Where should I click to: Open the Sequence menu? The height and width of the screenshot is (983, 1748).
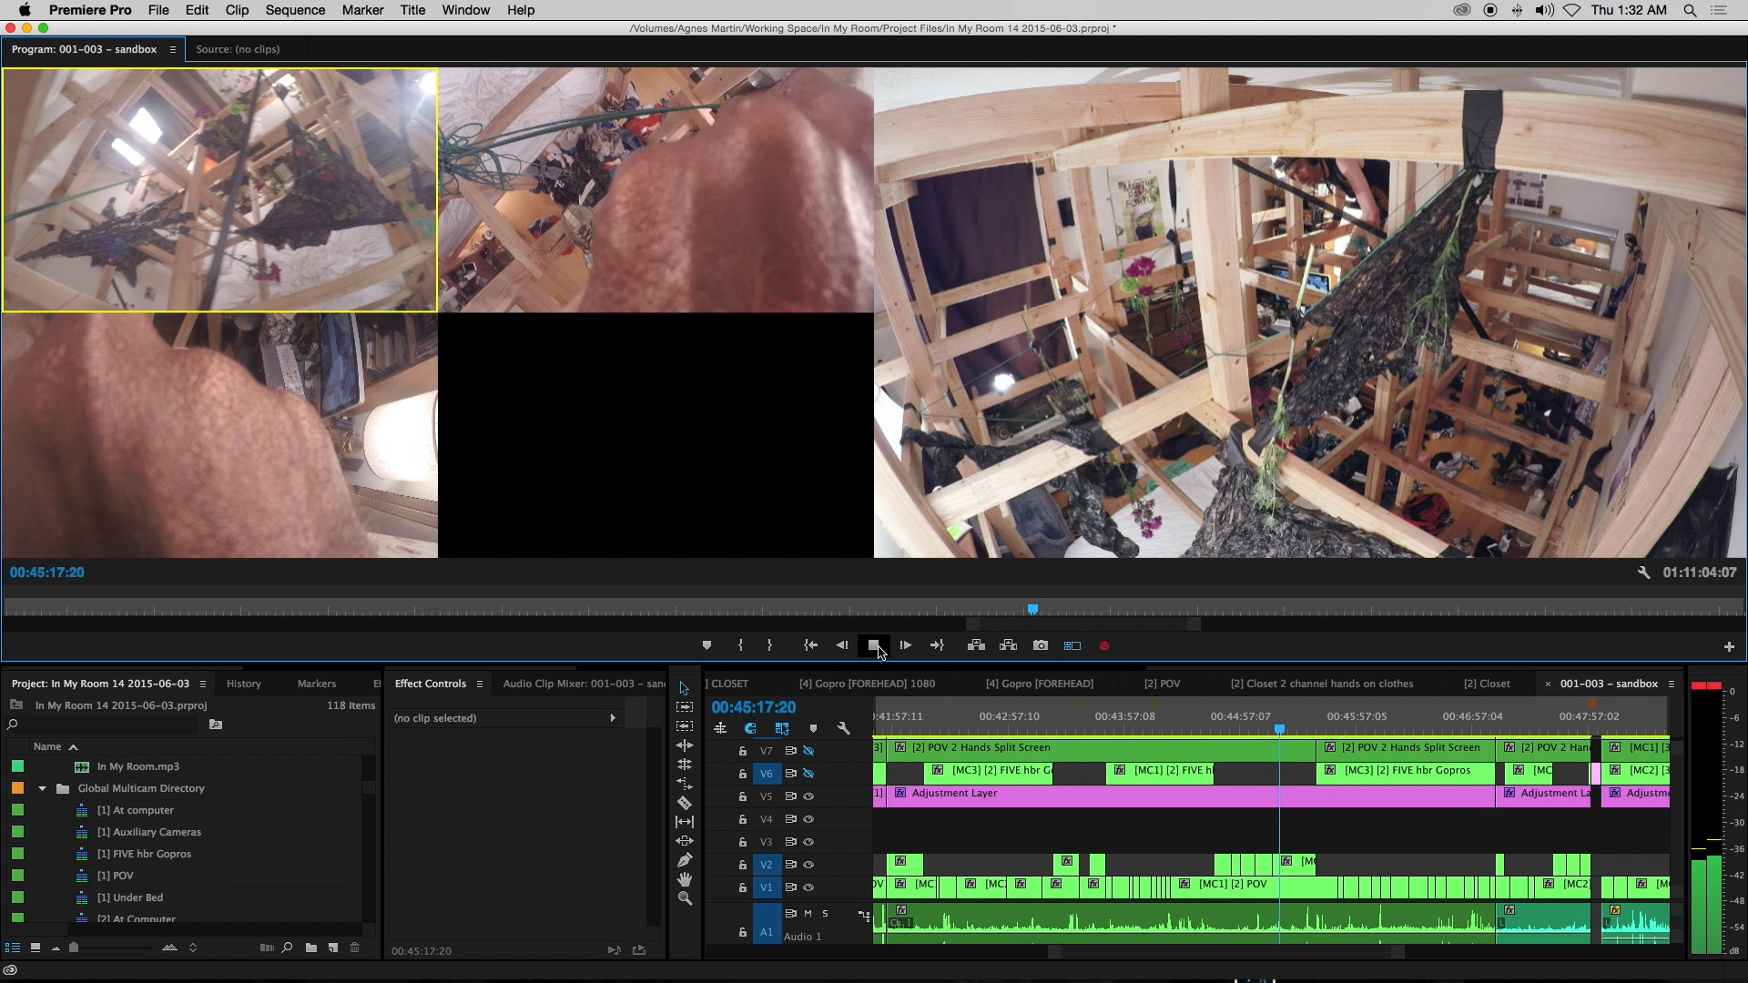tap(295, 10)
